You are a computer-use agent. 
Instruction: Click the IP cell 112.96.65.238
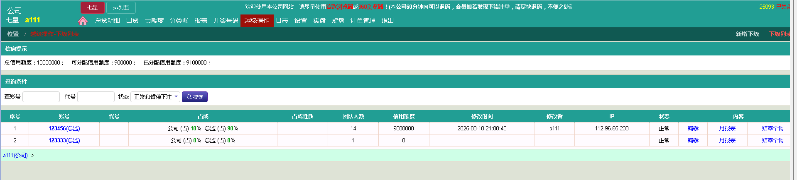[612, 128]
